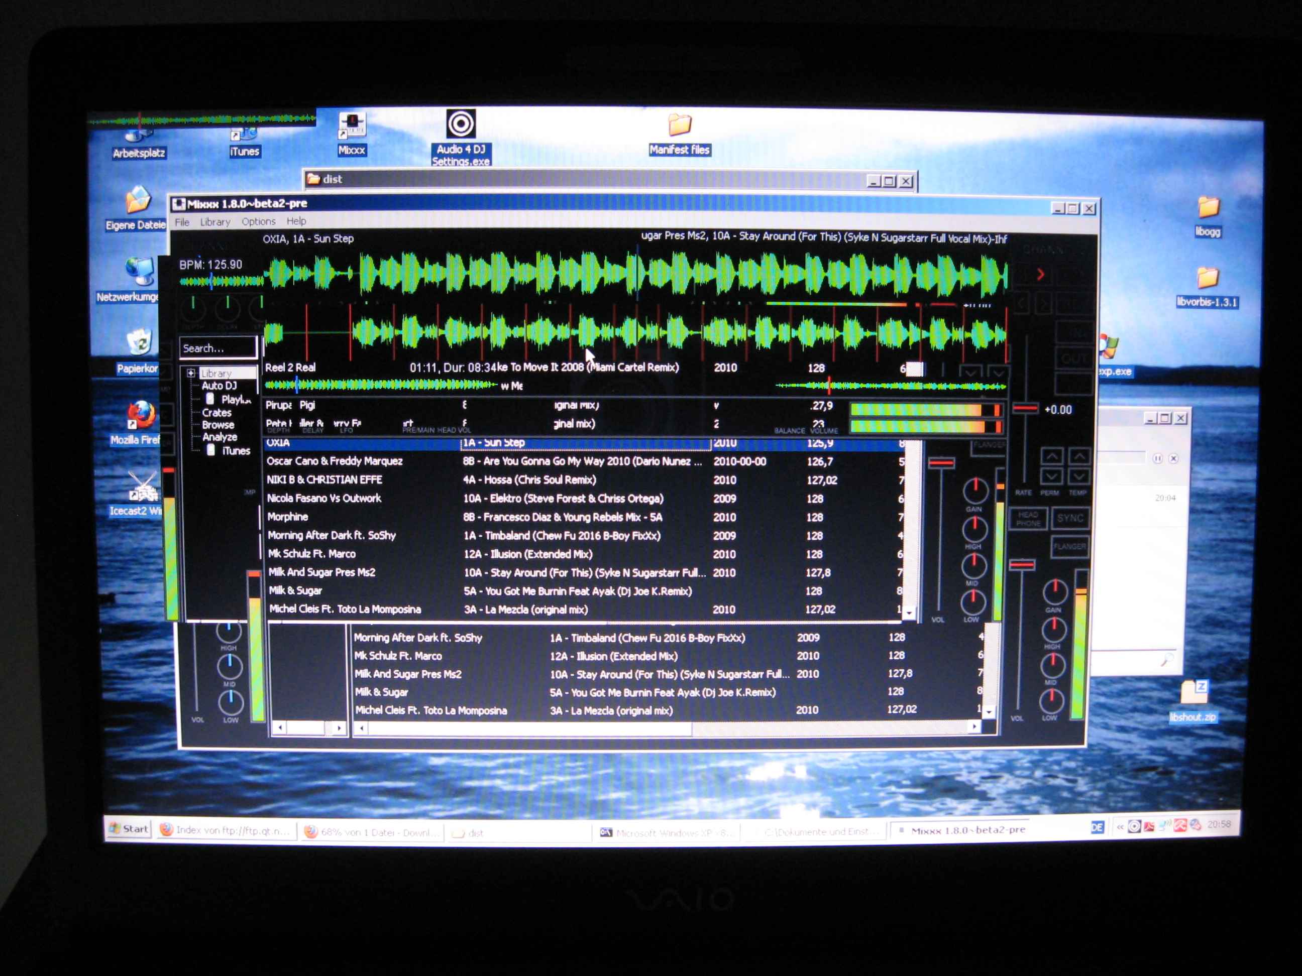Select the Morphine track row
Viewport: 1302px width, 976px height.
[x=585, y=517]
